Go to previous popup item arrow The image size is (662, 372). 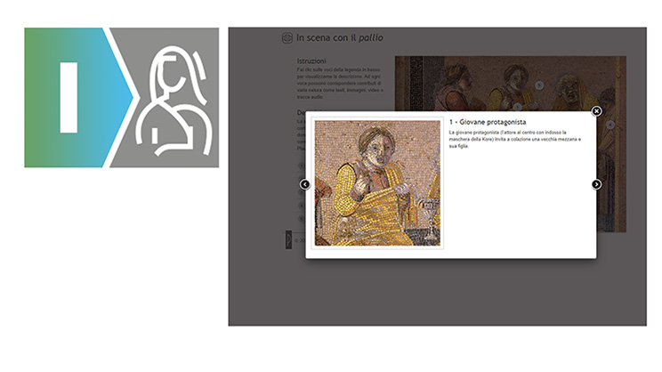point(305,184)
